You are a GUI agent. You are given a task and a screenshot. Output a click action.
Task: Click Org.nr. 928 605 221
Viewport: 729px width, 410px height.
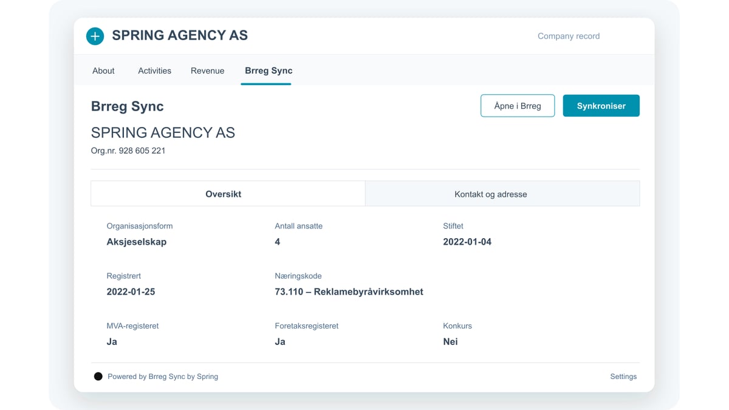point(128,150)
